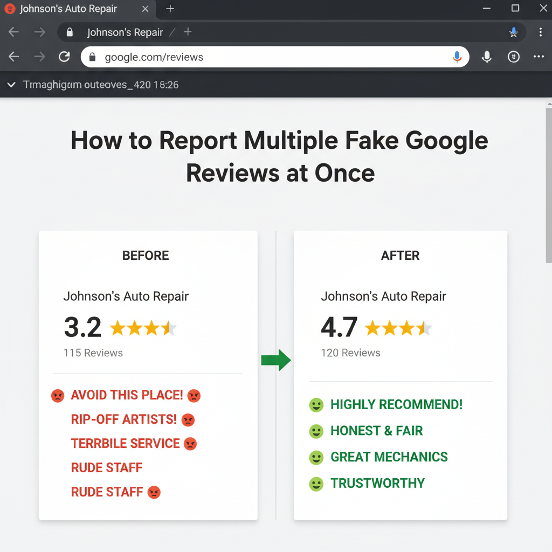Minimize the browser window
552x552 pixels.
(487, 8)
